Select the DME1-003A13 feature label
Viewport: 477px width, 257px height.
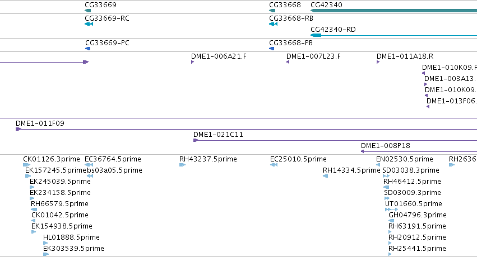(x=450, y=79)
